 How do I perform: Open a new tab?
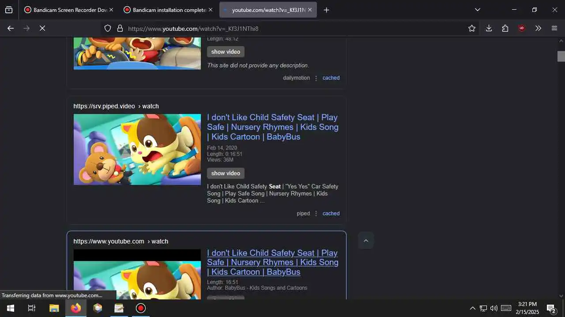(x=326, y=10)
